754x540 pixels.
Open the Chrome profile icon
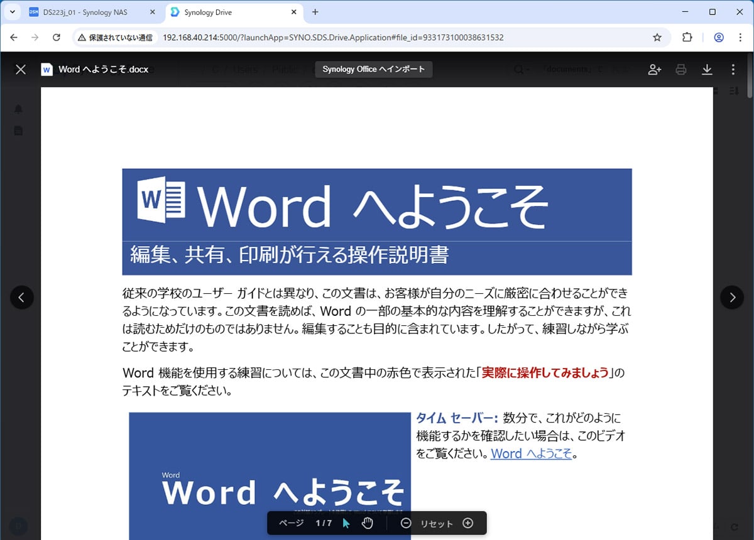tap(719, 38)
